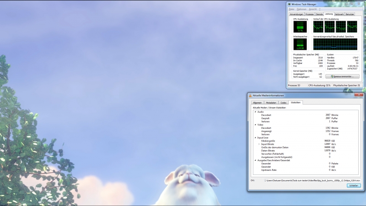This screenshot has width=366, height=206.
Task: Switch to the Dienste tab
Action: [319, 14]
